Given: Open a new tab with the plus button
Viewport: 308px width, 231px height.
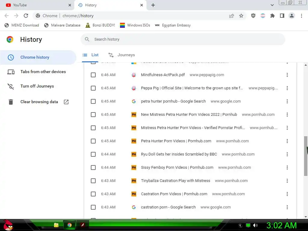Looking at the screenshot, I should [x=153, y=5].
